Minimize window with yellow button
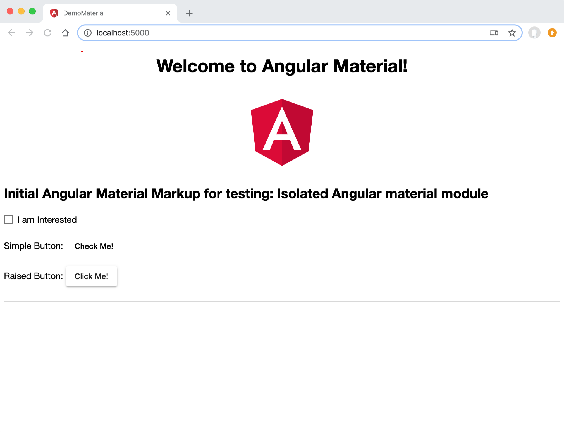This screenshot has width=564, height=432. pos(21,11)
